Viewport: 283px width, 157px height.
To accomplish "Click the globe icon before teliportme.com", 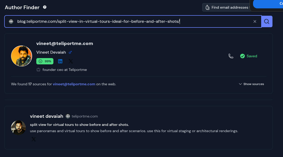I will coord(68,116).
